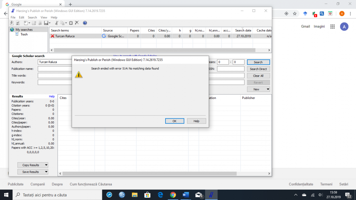
Task: Open the Edit menu
Action: [x=21, y=17]
